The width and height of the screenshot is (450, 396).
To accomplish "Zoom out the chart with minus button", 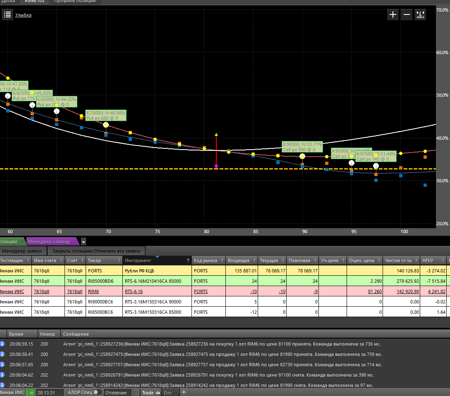I will [407, 15].
